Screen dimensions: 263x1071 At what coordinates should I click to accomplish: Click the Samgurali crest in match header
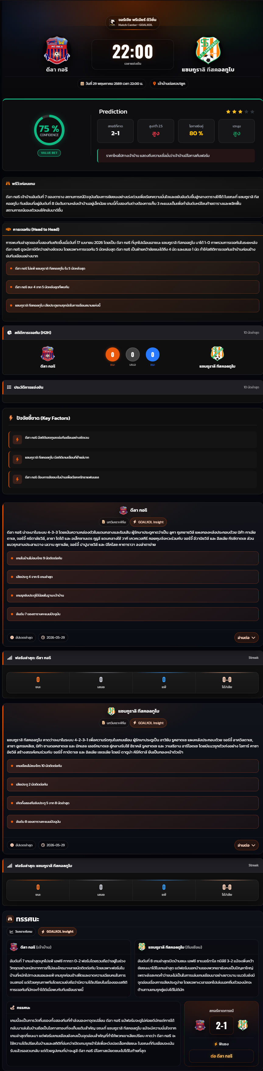click(208, 50)
